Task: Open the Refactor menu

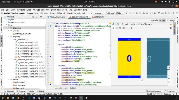Action: (45, 10)
